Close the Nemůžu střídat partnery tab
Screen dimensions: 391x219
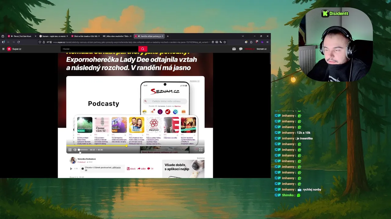(x=163, y=36)
